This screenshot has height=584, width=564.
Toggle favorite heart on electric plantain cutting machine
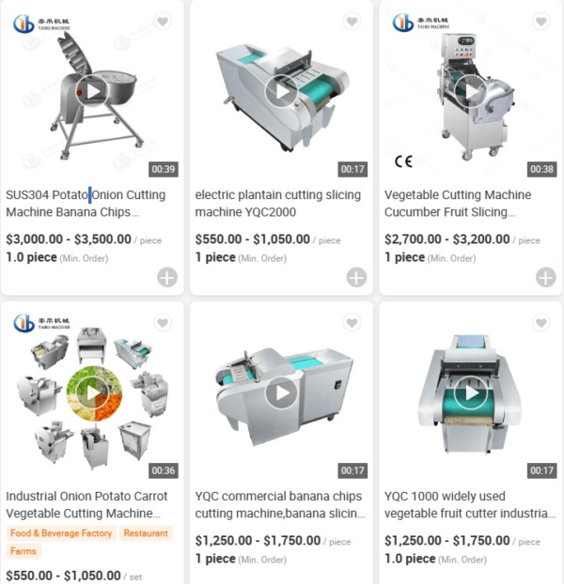[352, 22]
